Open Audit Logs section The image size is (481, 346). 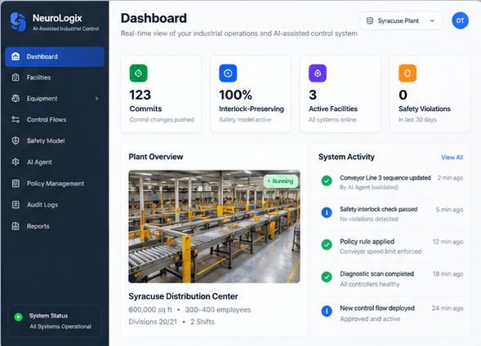55,204
